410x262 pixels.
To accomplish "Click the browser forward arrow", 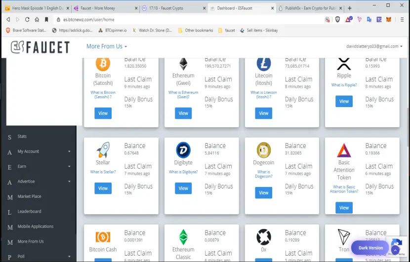I will 17,20.
